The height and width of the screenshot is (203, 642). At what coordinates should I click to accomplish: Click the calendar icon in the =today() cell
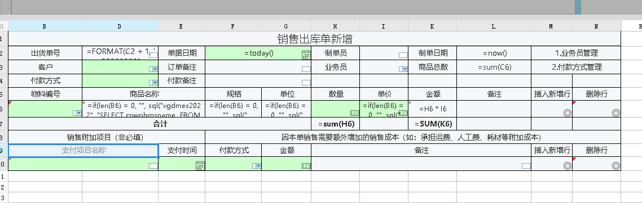(x=306, y=55)
